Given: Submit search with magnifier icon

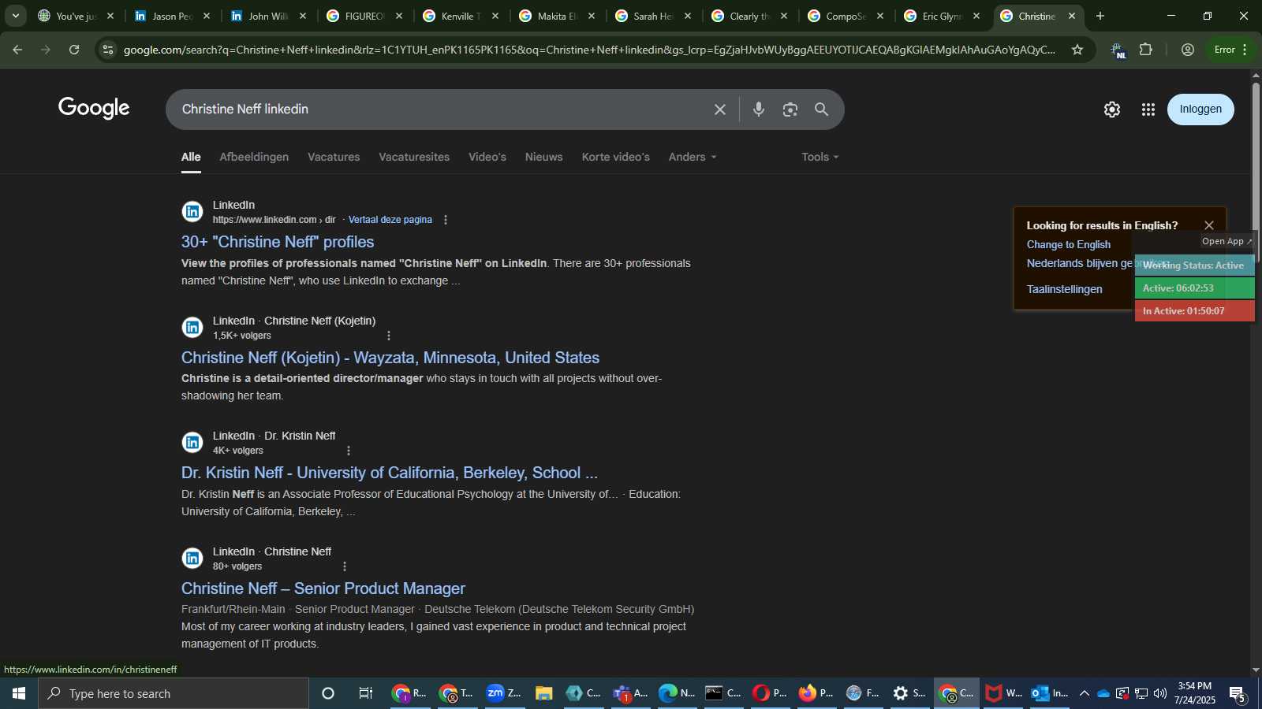Looking at the screenshot, I should [821, 110].
